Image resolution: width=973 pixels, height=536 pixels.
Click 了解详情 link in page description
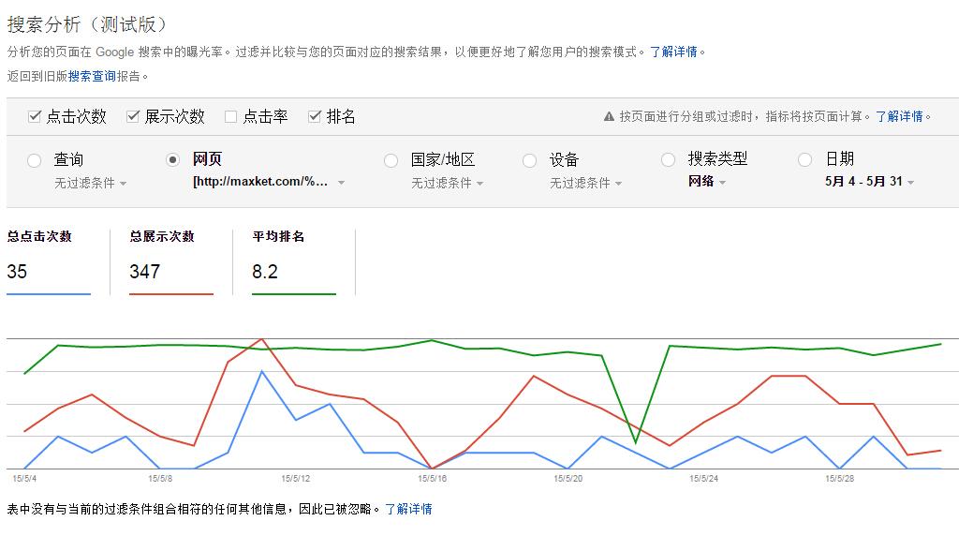[x=673, y=52]
